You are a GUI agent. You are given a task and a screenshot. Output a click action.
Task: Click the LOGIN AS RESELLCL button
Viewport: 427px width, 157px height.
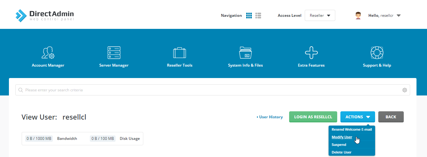coord(313,117)
